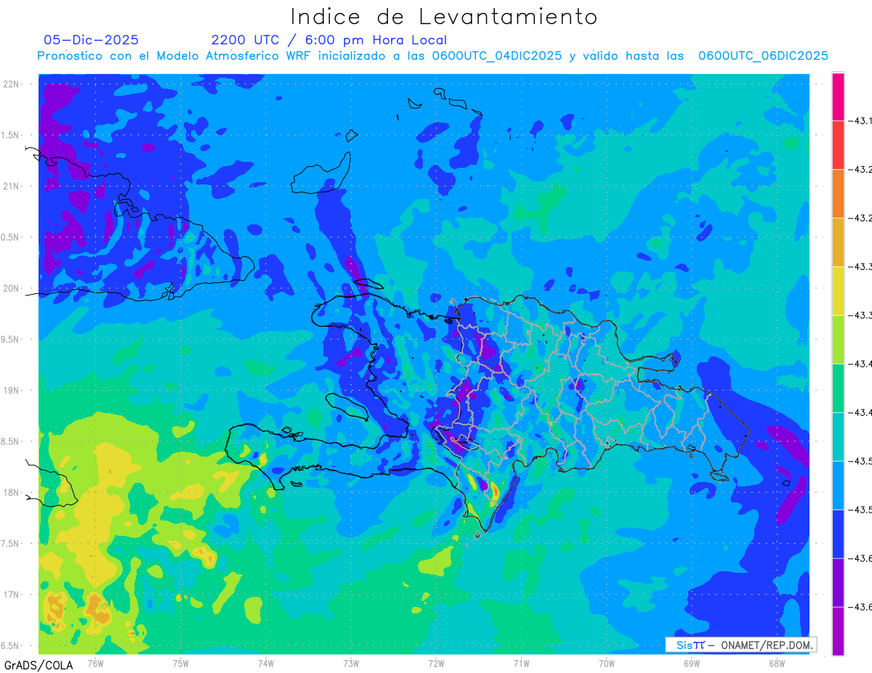
Task: Click the '74W' longitude label
Action: 265,663
